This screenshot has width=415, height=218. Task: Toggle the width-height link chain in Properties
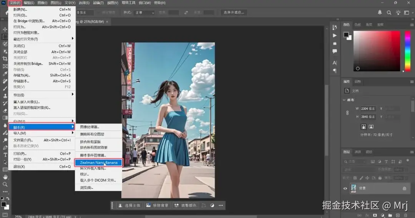(x=348, y=113)
